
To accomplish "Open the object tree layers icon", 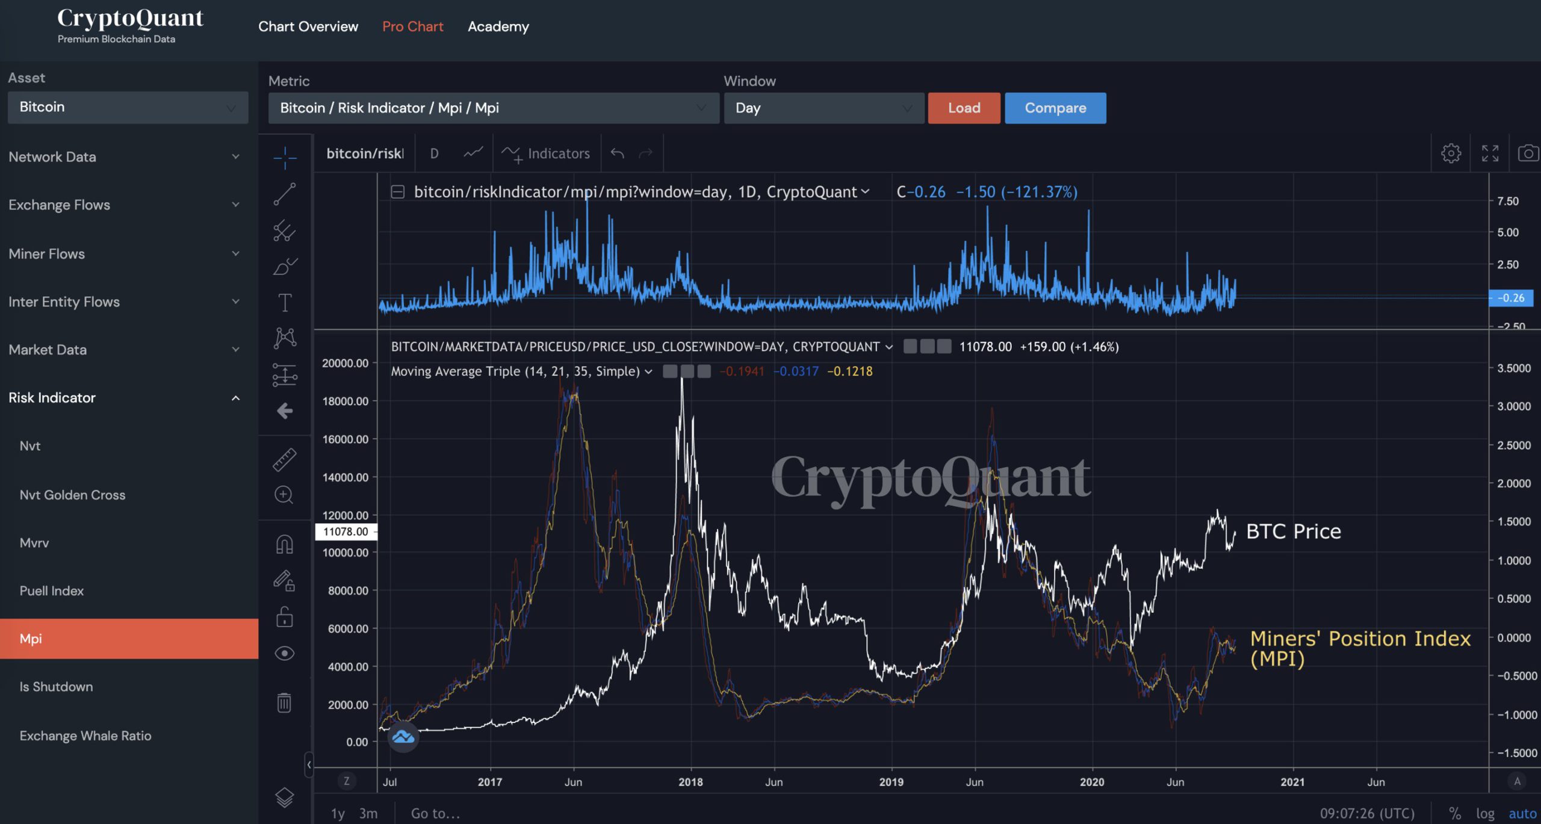I will (x=285, y=798).
